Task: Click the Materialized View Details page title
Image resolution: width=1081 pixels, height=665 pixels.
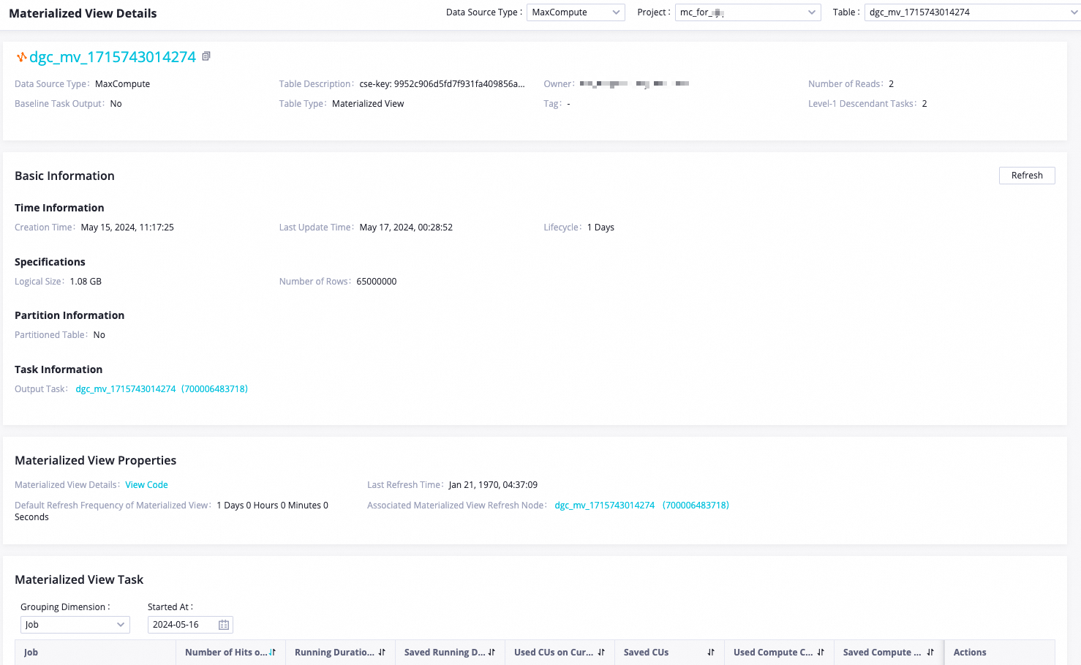Action: click(83, 13)
